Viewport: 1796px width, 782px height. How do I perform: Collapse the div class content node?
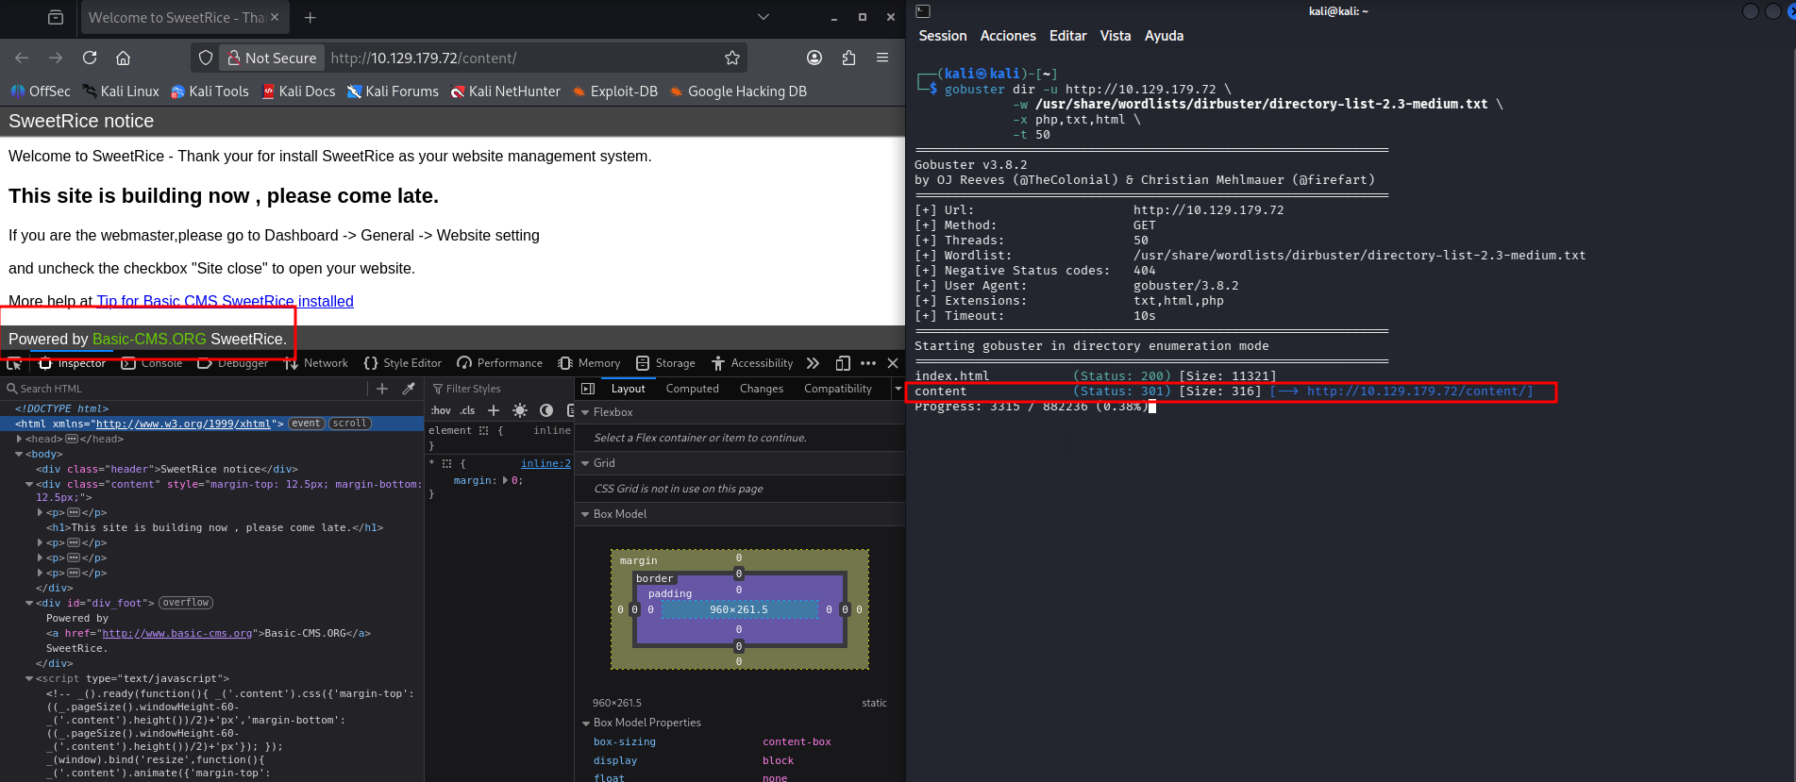click(29, 484)
